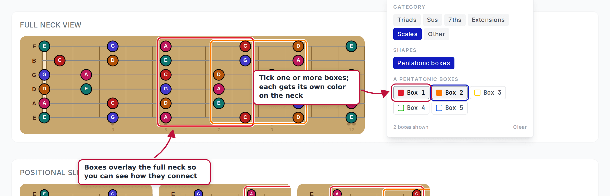This screenshot has width=610, height=196.
Task: Click C note at fret 3, A string
Action: (x=113, y=103)
